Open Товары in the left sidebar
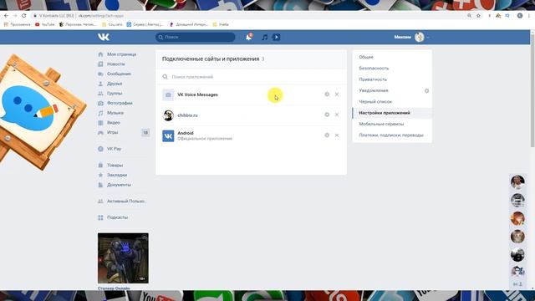The height and width of the screenshot is (301, 535). coord(115,166)
